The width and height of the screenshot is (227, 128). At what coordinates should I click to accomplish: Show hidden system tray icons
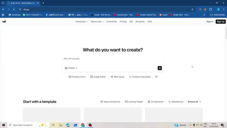(190, 125)
